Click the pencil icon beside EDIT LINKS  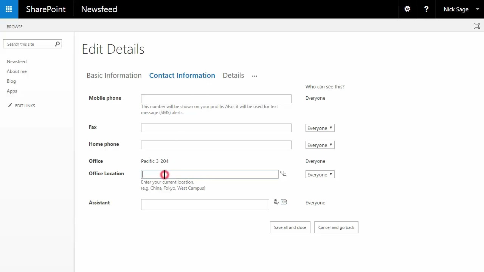click(x=10, y=105)
